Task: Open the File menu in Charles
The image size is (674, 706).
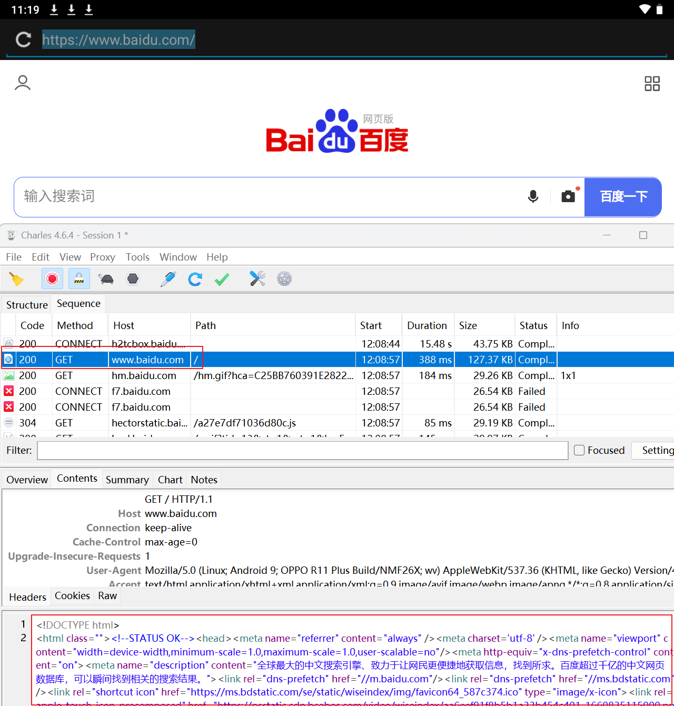Action: point(14,257)
